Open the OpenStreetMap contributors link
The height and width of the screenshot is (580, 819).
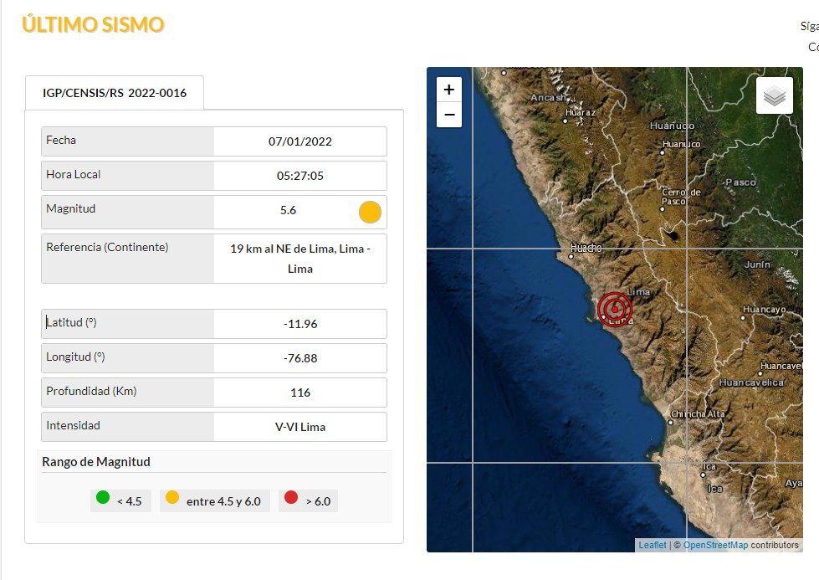pos(715,545)
